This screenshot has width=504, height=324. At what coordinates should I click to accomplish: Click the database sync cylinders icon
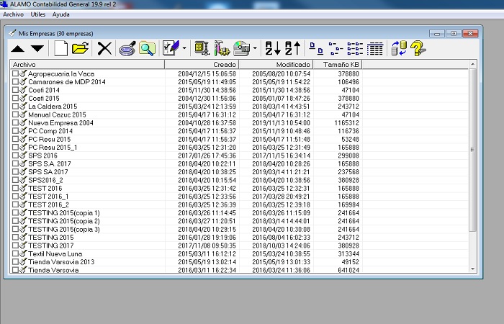[x=399, y=48]
